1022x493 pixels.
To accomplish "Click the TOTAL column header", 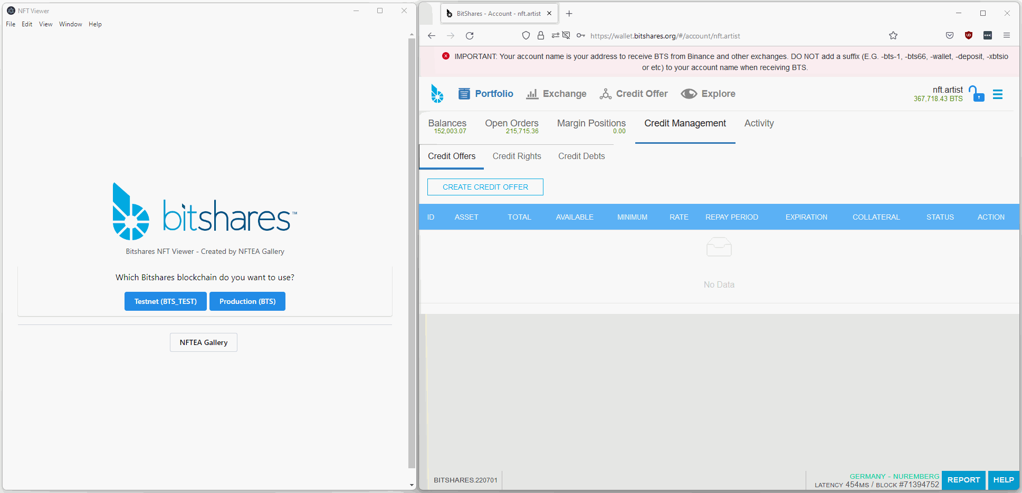I will (x=519, y=217).
